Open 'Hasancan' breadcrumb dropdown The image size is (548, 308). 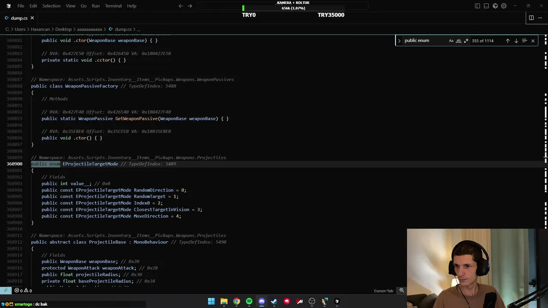pos(40,30)
